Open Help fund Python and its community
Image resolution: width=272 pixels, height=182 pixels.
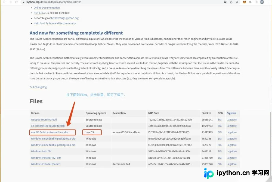[55, 23]
